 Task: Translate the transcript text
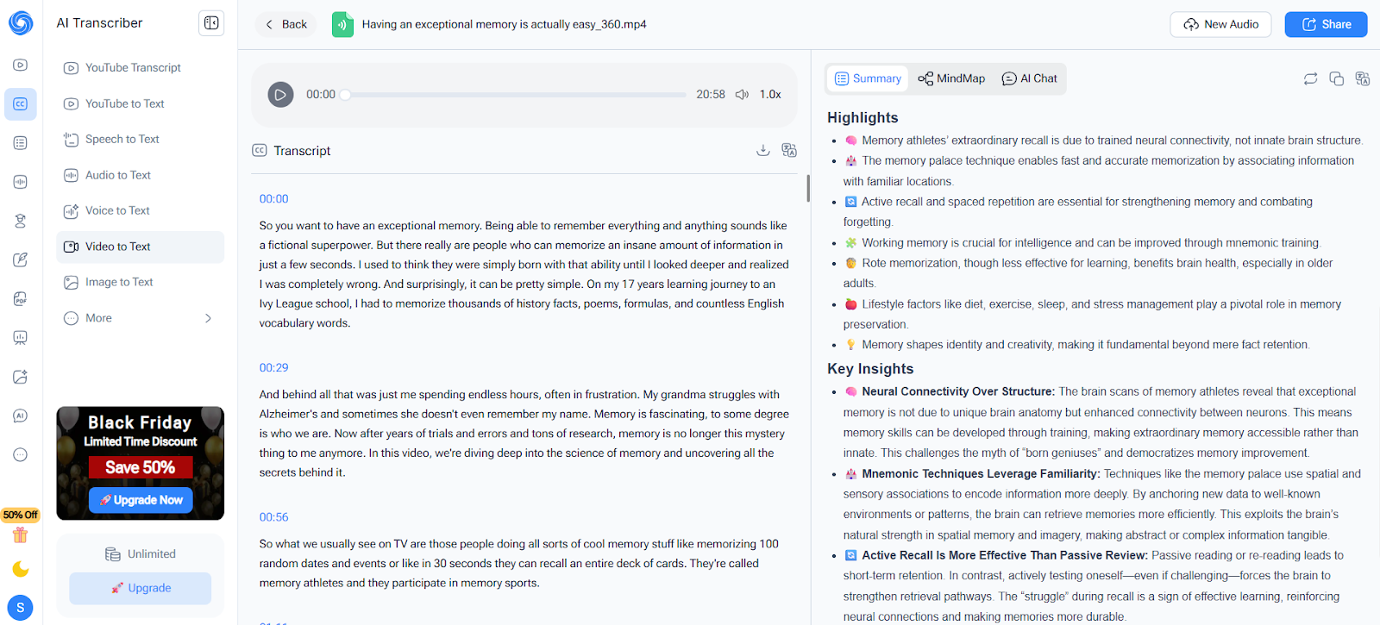point(789,150)
